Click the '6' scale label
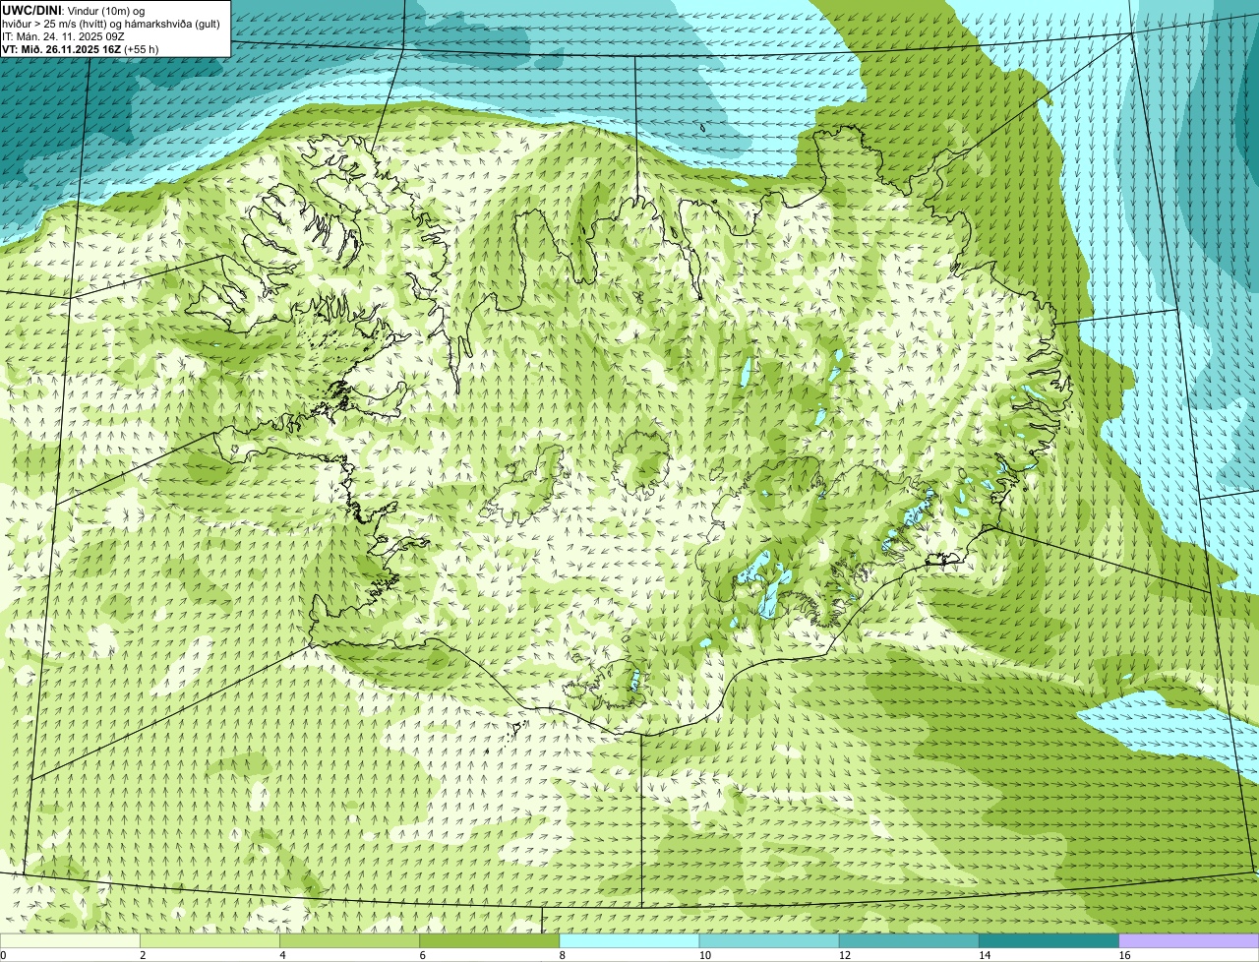Viewport: 1259px width, 962px height. click(422, 955)
